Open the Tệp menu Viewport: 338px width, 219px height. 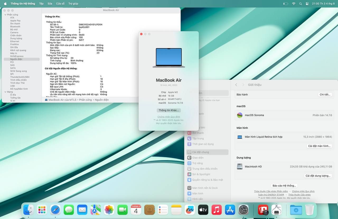coord(41,4)
